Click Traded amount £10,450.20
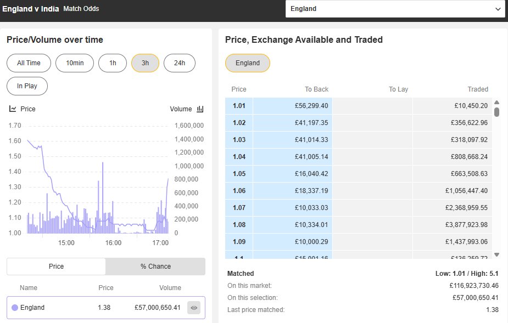Screen dimensions: 508x323 point(471,106)
